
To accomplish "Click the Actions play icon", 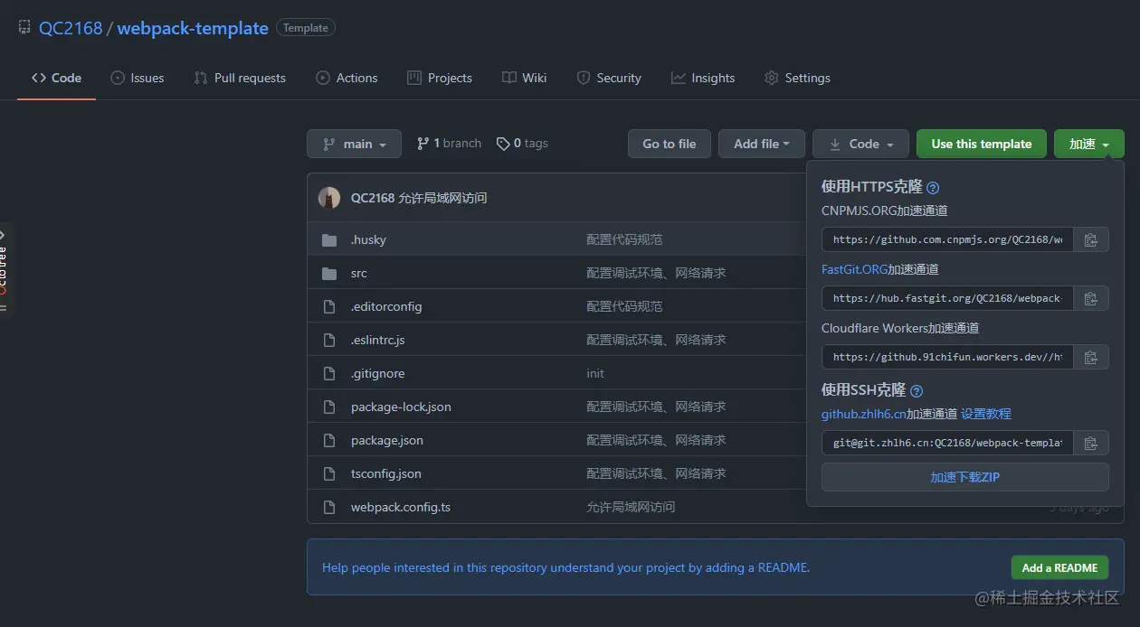I will click(323, 78).
